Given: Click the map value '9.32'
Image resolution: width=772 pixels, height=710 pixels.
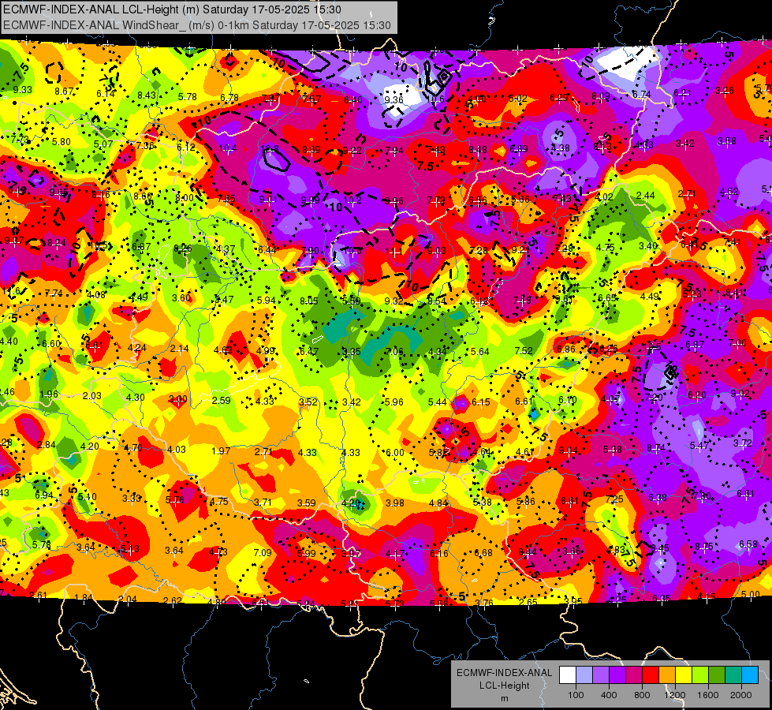Looking at the screenshot, I should tap(393, 301).
